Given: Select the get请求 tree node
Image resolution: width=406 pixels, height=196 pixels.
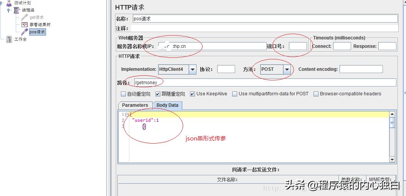Looking at the screenshot, I should 36,17.
